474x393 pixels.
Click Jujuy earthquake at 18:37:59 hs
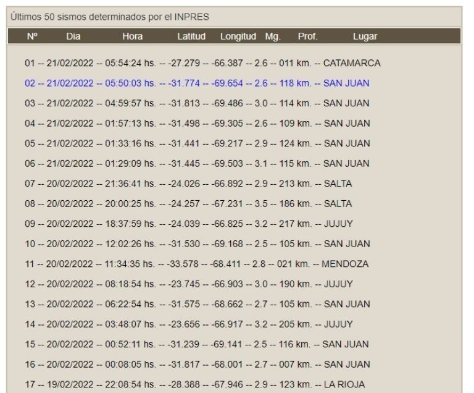[x=188, y=224]
